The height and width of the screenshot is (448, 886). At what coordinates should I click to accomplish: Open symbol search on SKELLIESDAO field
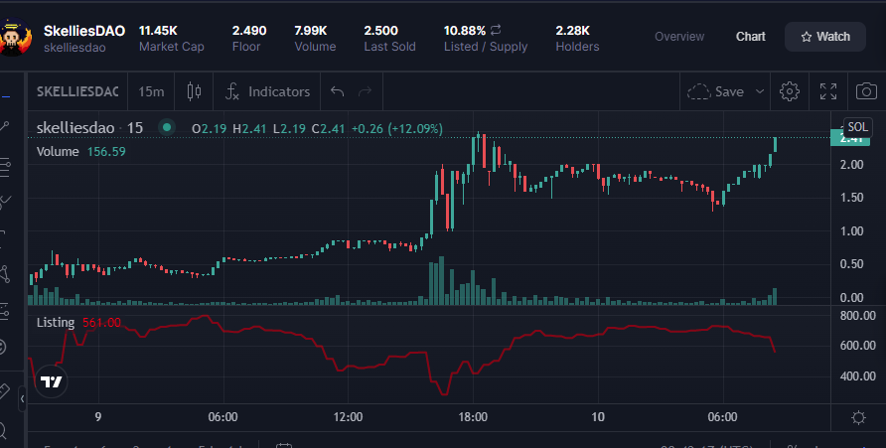pyautogui.click(x=77, y=91)
